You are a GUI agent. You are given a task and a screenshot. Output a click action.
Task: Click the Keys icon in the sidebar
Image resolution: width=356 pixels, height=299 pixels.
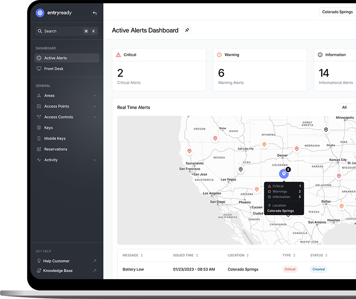39,128
